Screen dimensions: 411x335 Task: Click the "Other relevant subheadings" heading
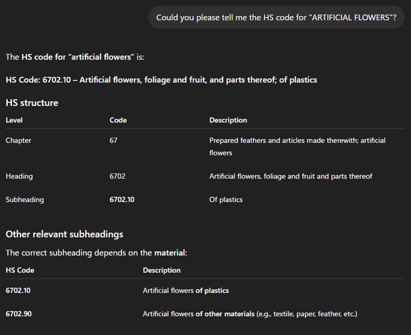64,234
